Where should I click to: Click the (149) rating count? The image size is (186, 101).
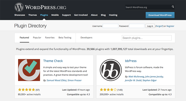tap(120, 90)
